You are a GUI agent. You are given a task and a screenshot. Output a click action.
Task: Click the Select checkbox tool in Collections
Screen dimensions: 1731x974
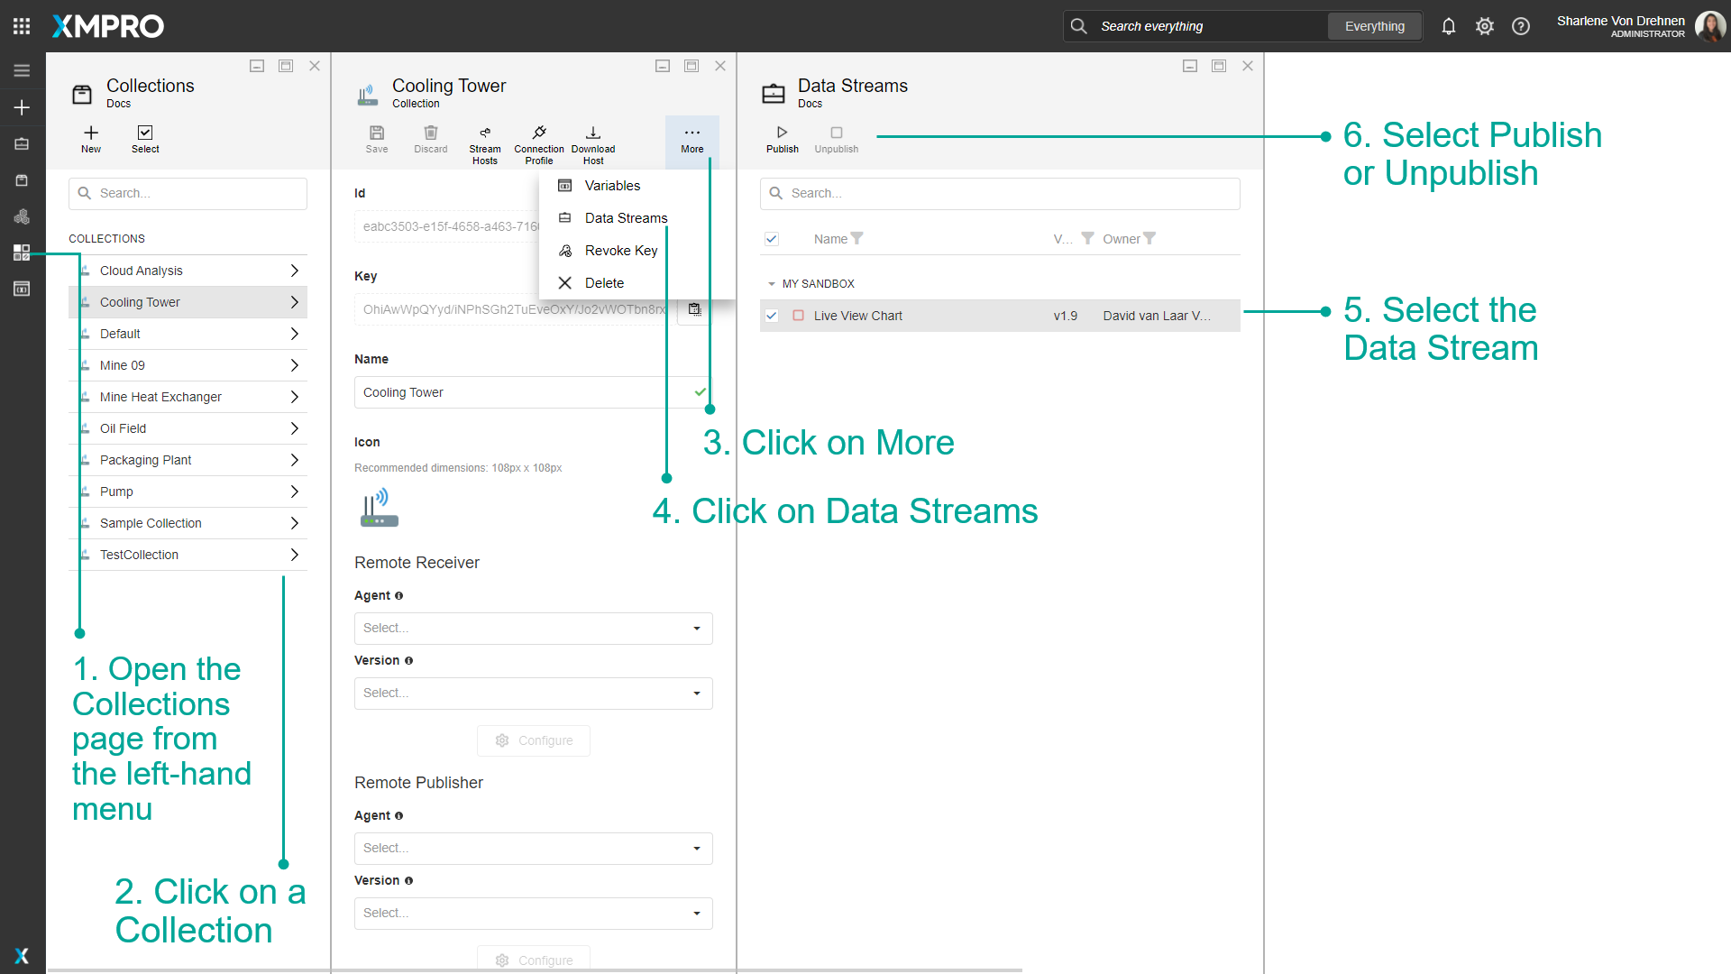pyautogui.click(x=145, y=133)
